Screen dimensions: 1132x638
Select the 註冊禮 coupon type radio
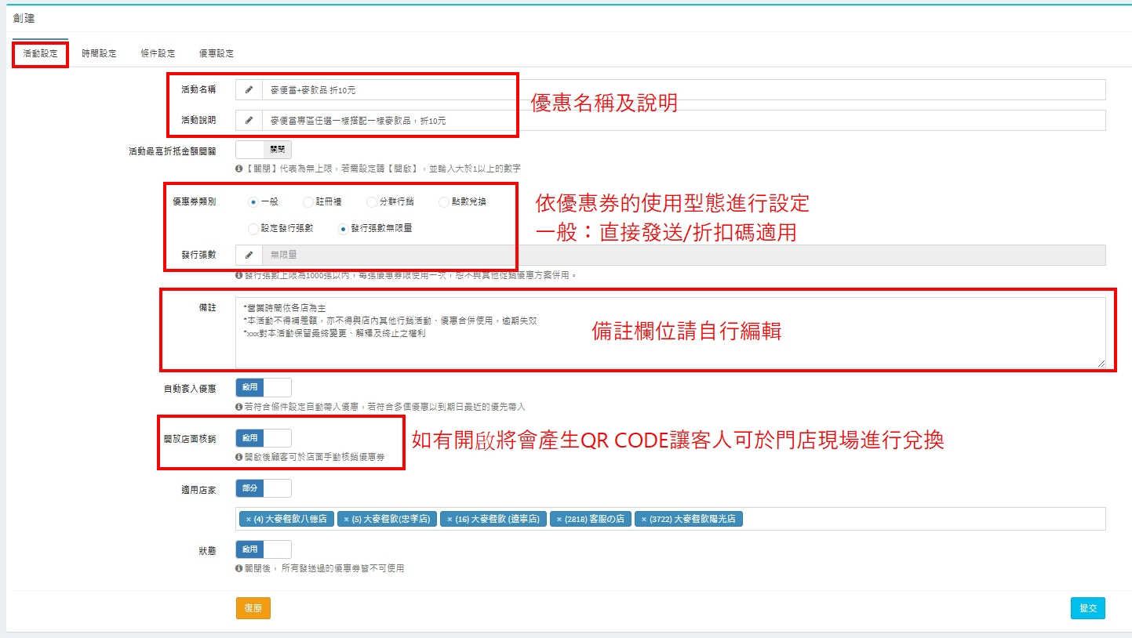308,202
